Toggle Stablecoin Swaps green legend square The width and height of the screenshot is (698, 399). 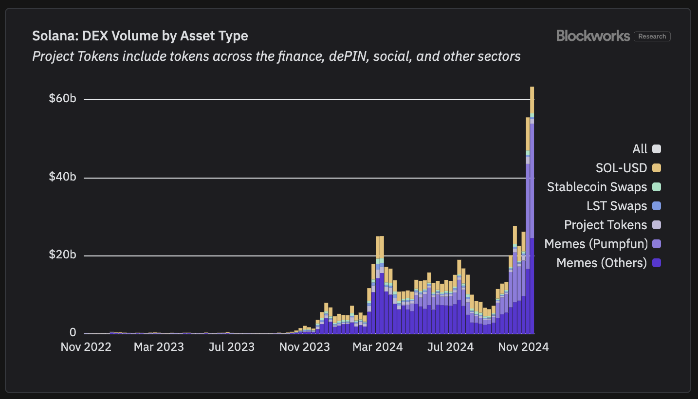[657, 187]
